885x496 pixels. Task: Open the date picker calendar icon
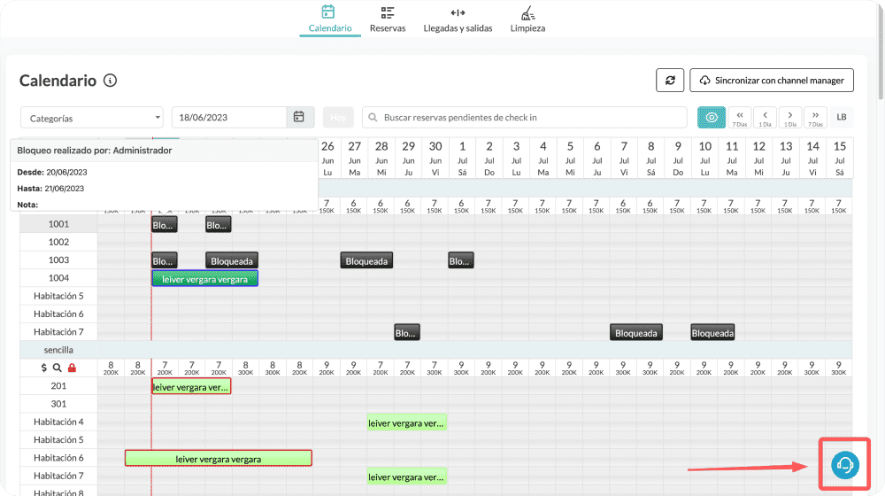coord(299,117)
